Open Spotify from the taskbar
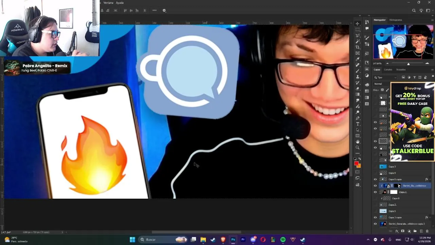The image size is (435, 245). [283, 240]
